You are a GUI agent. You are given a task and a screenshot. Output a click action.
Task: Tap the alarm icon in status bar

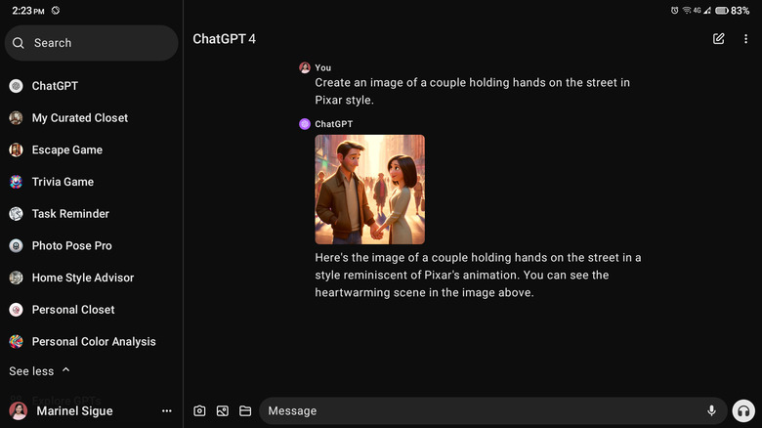click(674, 10)
